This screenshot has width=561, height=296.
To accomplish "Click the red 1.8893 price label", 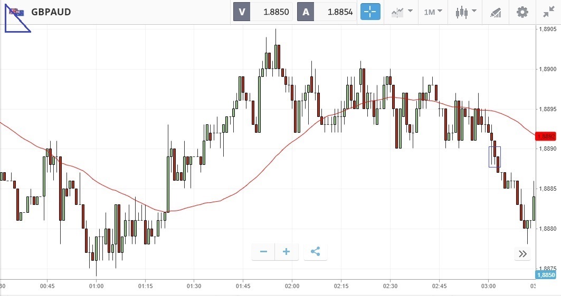I will coord(547,136).
